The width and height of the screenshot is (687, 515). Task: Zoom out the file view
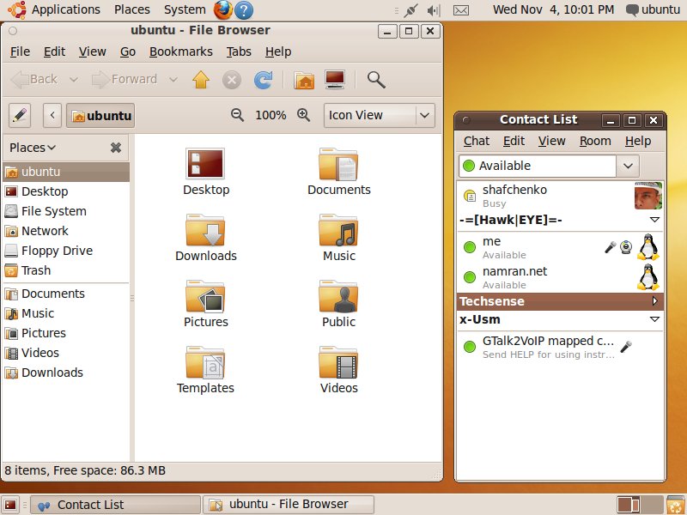[238, 115]
